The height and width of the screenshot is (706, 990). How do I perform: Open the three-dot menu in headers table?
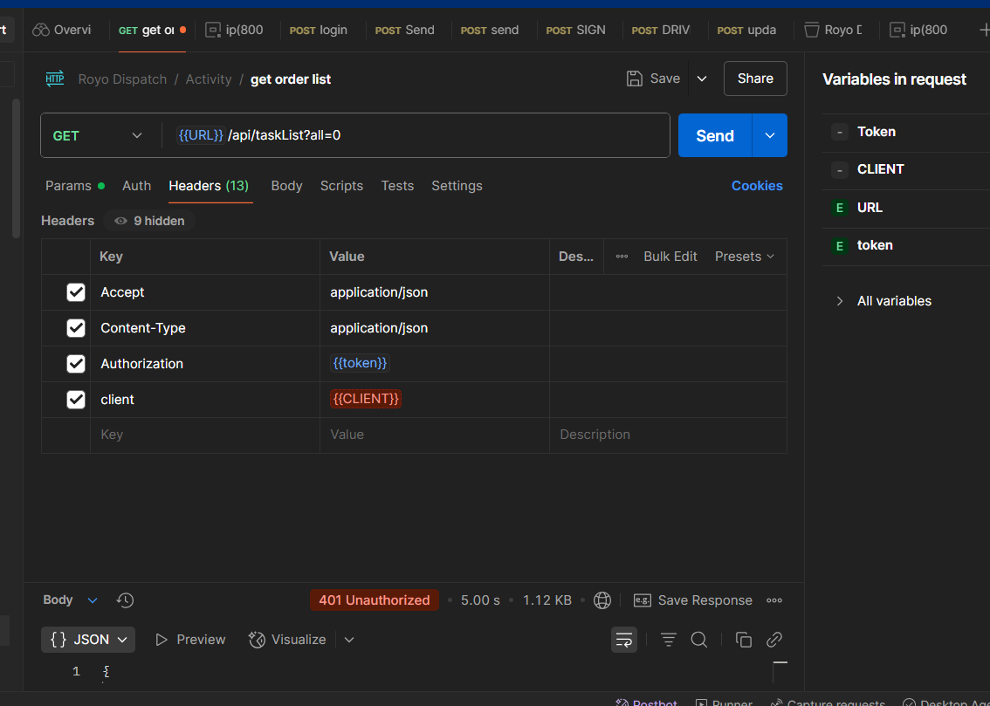pos(622,257)
